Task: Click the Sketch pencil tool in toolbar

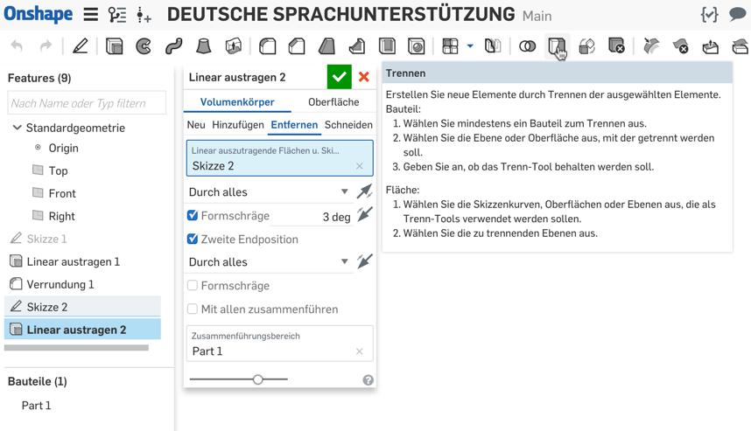Action: click(81, 46)
